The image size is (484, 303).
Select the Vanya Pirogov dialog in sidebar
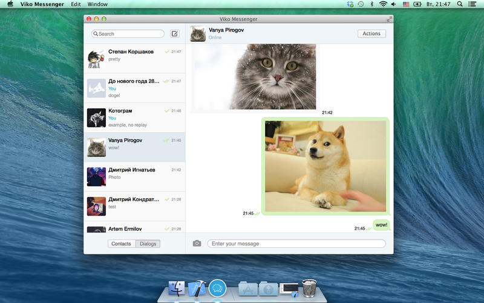point(134,147)
